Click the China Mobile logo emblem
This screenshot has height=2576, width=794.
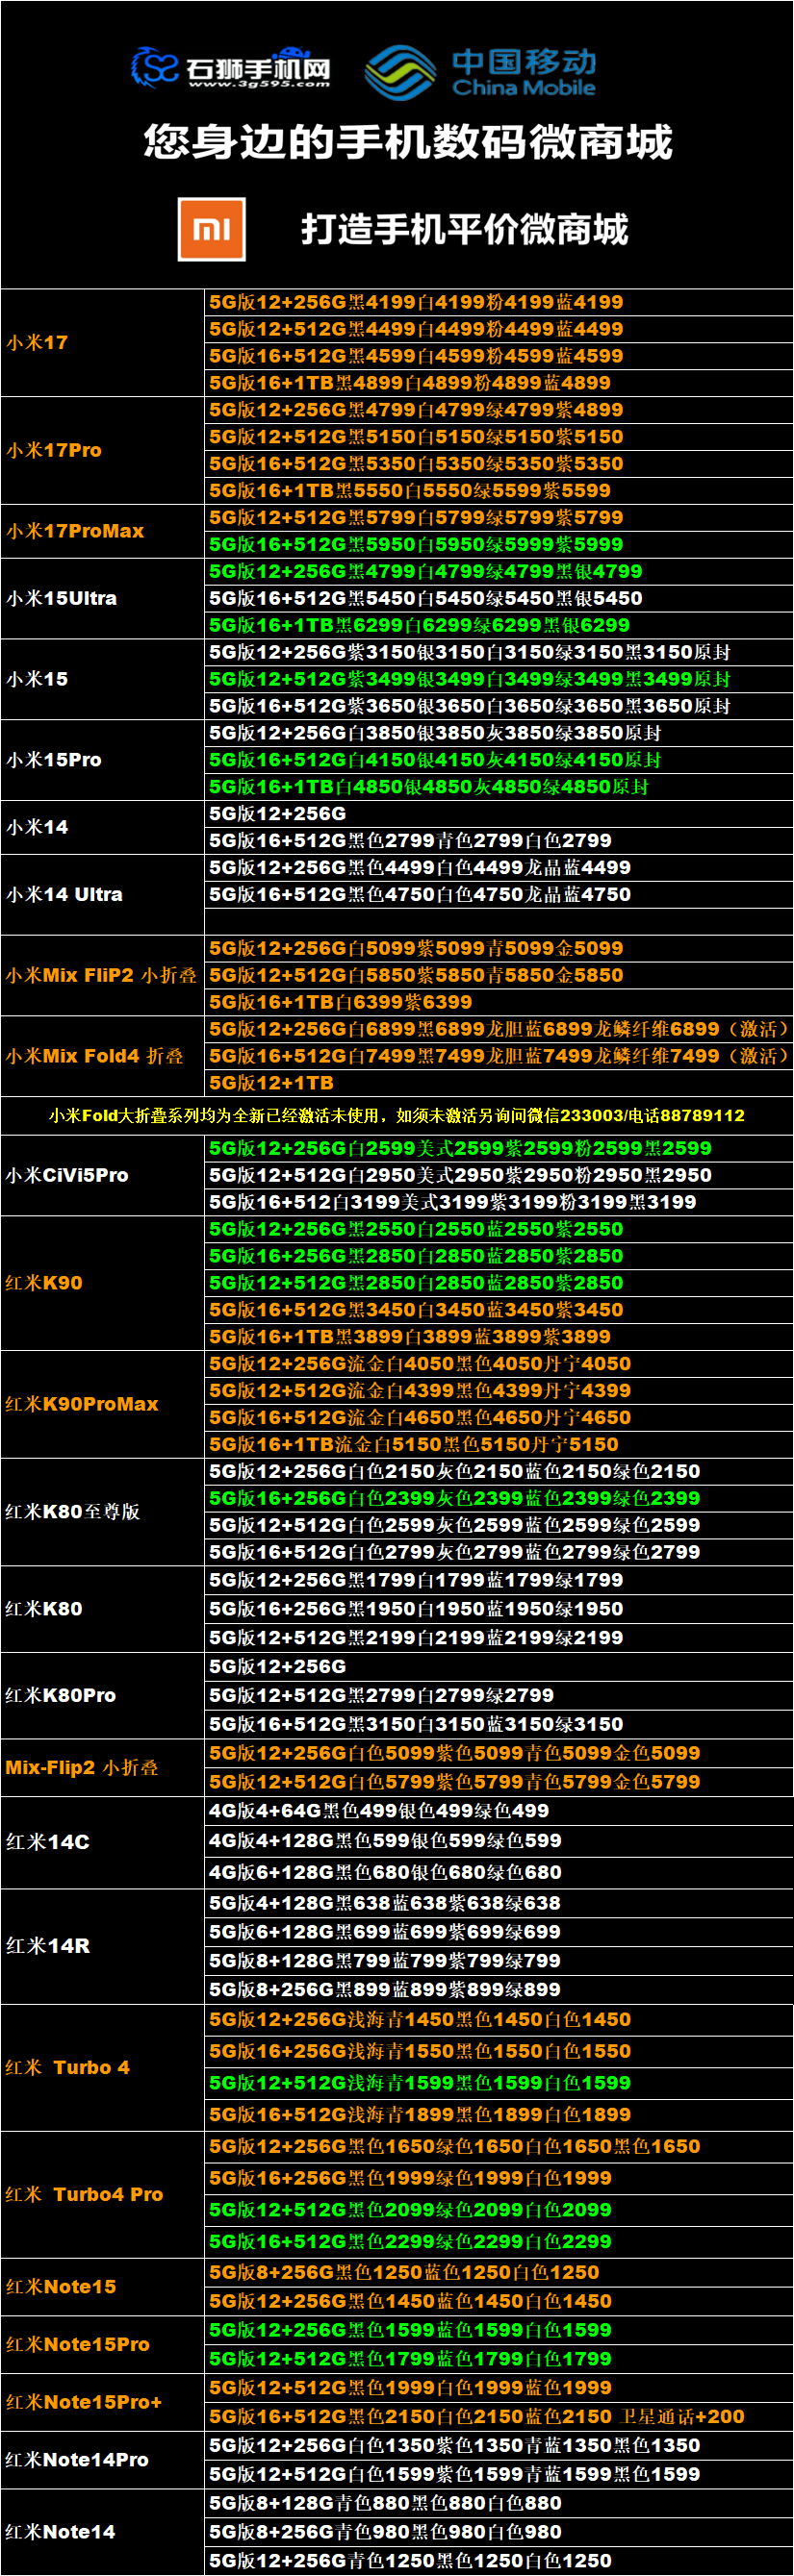tap(398, 72)
